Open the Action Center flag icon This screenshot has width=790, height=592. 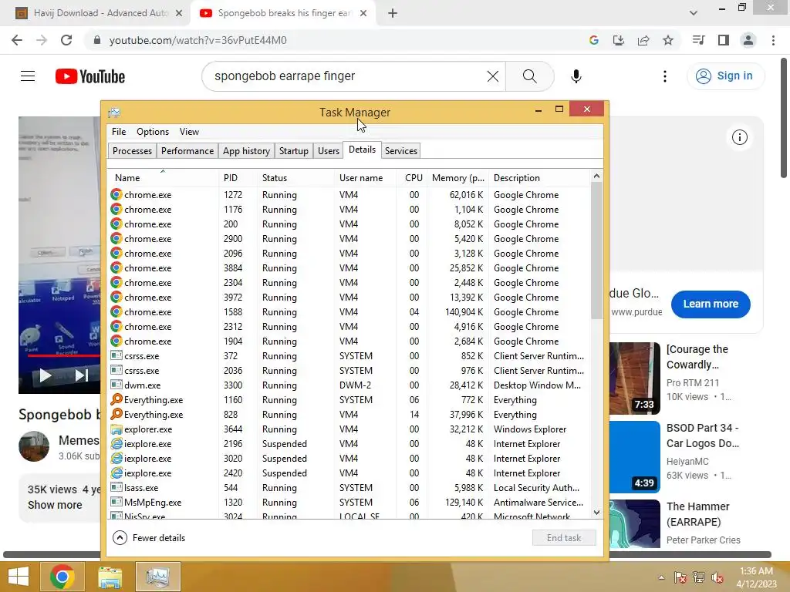(680, 577)
